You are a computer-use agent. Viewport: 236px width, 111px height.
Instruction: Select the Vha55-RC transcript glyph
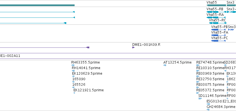(x=218, y=23)
